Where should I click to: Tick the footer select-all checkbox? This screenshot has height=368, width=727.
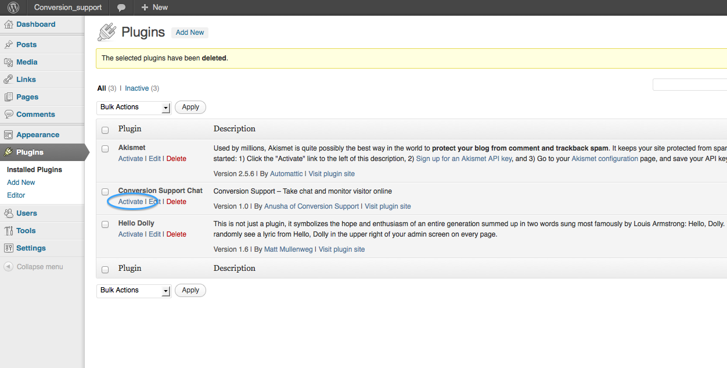coord(105,270)
